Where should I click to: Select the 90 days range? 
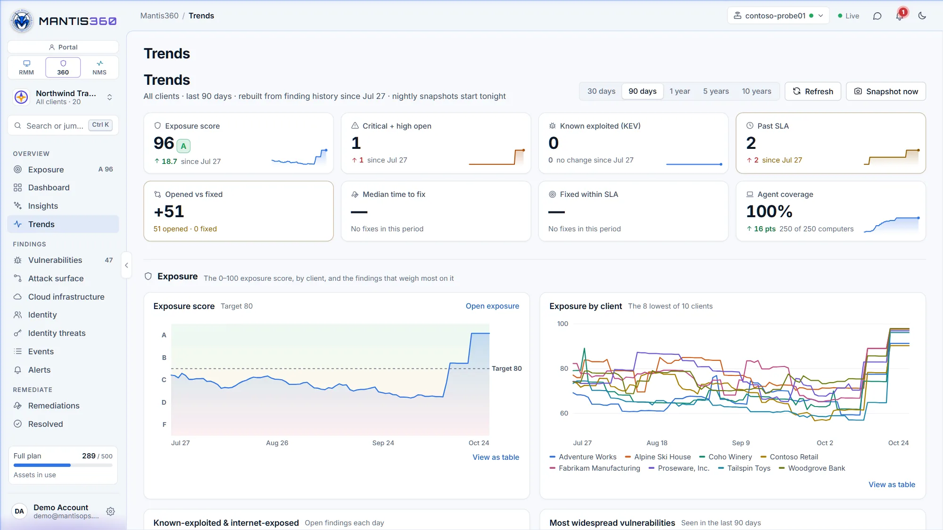[x=642, y=91]
